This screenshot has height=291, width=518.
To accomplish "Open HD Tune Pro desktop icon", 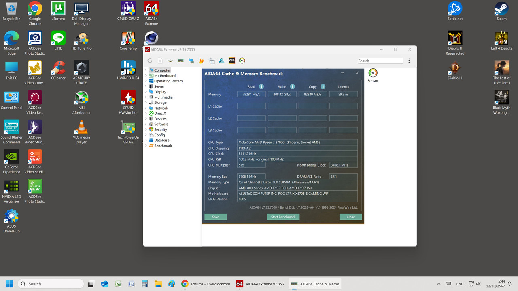I will (81, 41).
